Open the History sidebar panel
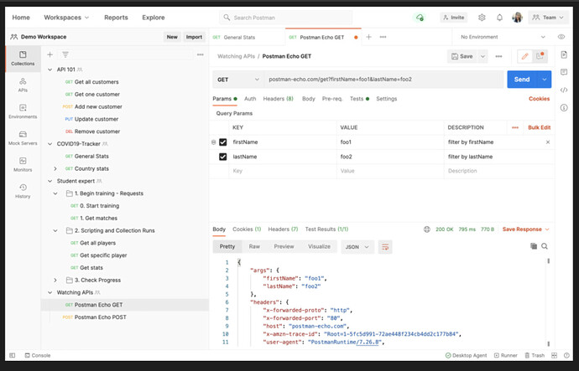 click(23, 191)
